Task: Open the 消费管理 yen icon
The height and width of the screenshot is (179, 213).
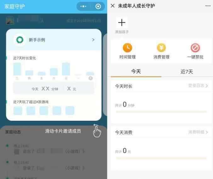Action: (161, 48)
